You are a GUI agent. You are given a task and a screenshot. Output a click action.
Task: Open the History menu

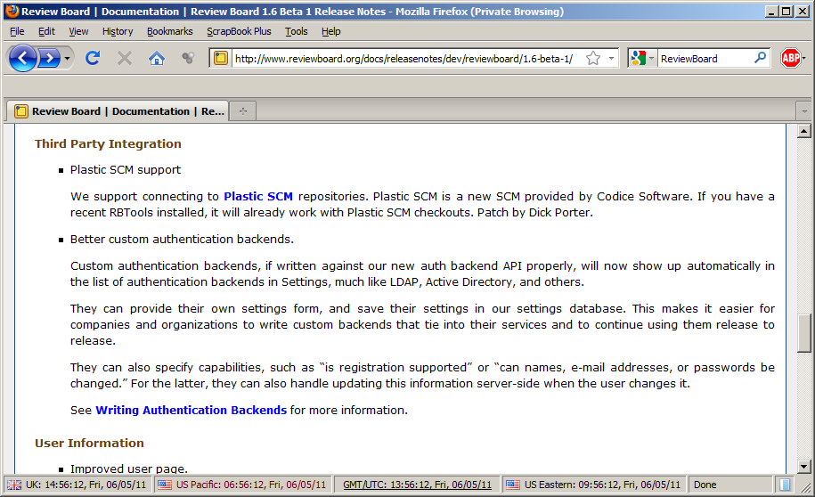click(118, 31)
